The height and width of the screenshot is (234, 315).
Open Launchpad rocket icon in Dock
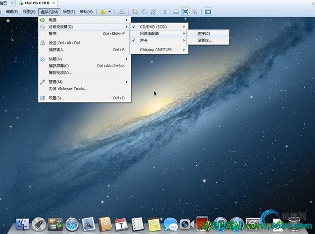(39, 224)
